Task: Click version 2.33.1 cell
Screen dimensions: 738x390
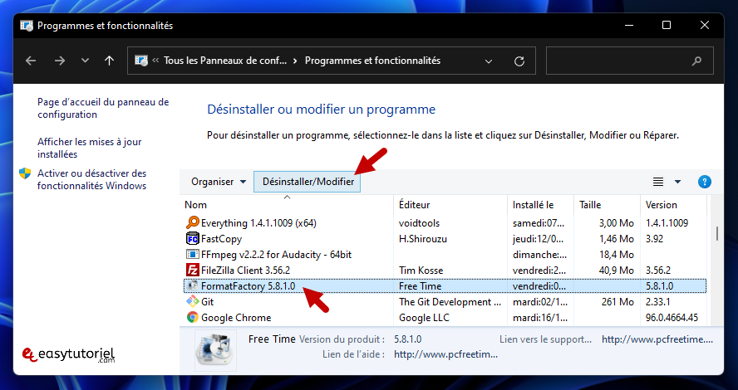Action: pyautogui.click(x=658, y=302)
